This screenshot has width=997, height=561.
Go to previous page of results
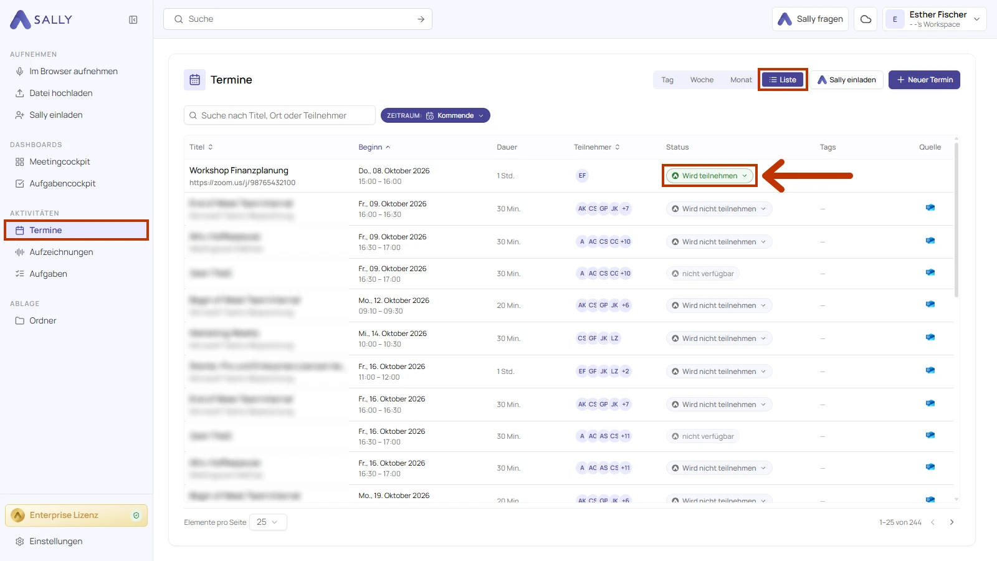click(x=933, y=522)
